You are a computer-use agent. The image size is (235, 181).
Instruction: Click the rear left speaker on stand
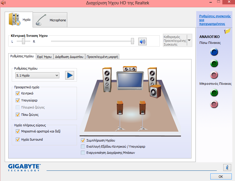click(120, 116)
